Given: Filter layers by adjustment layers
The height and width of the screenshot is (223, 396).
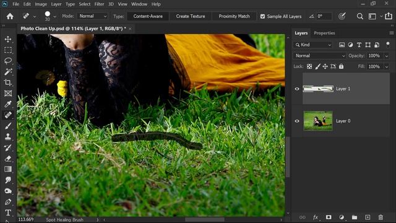Looking at the screenshot, I should [350, 45].
